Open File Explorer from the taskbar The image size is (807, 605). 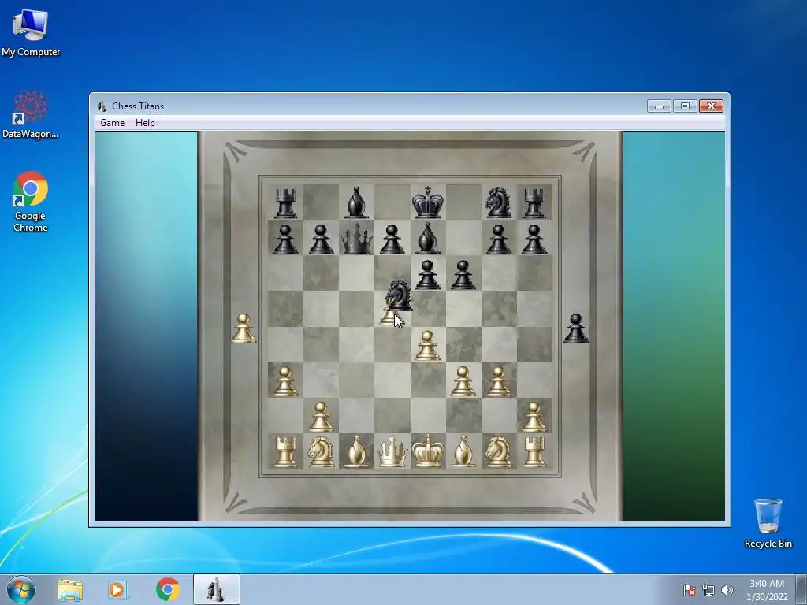tap(70, 590)
